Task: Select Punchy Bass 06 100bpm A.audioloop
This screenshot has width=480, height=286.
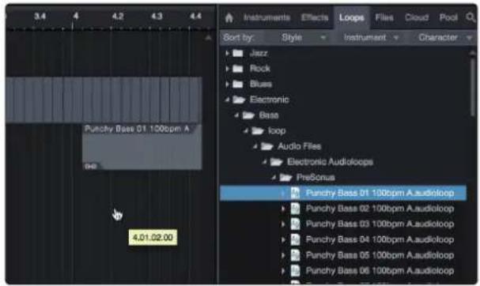Action: pyautogui.click(x=380, y=271)
